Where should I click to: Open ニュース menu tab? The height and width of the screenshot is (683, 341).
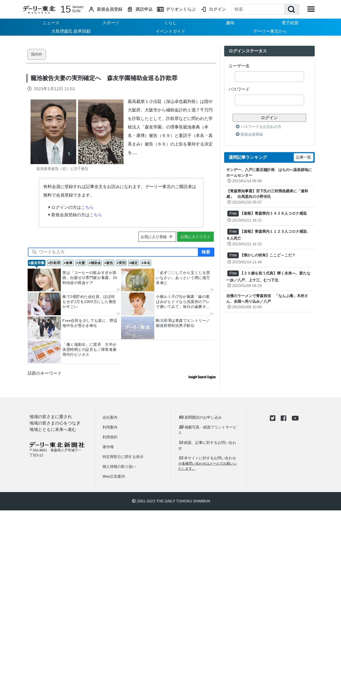(51, 23)
